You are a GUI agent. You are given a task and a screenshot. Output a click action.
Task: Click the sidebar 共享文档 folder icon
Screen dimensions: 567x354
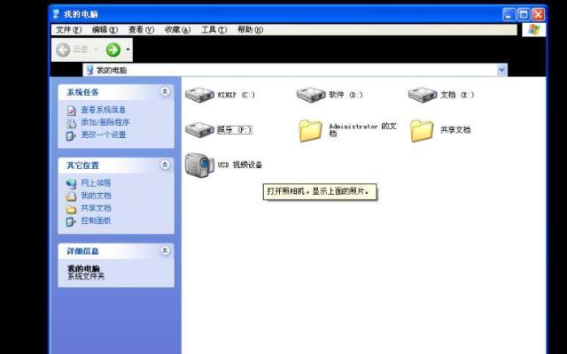[x=71, y=209]
